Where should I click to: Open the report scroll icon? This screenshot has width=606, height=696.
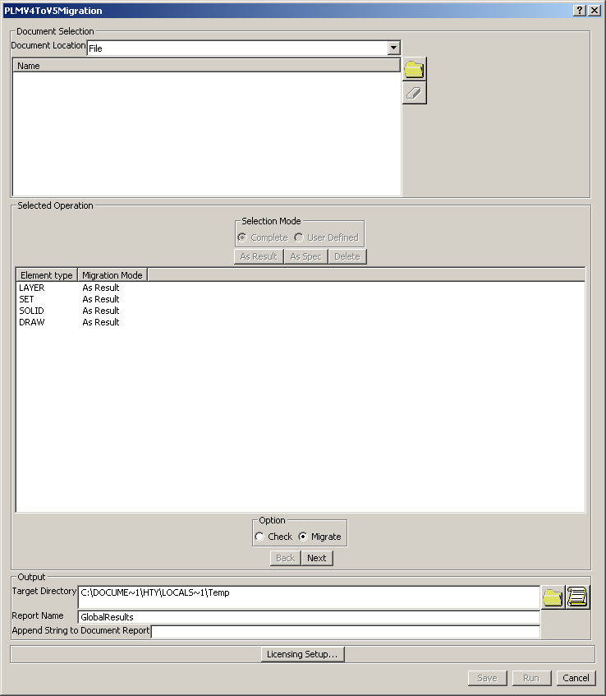coord(578,597)
